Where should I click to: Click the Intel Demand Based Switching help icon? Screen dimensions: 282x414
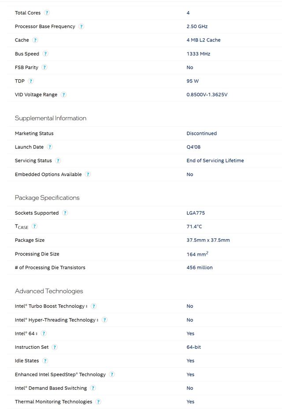click(x=93, y=388)
